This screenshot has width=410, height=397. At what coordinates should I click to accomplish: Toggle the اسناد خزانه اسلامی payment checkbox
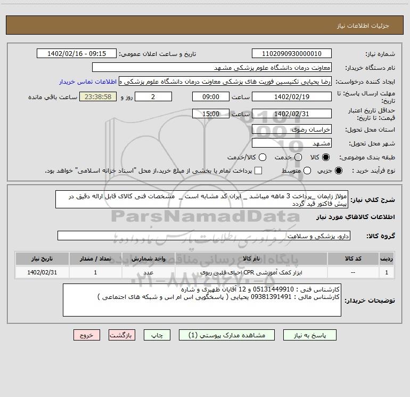(x=258, y=171)
